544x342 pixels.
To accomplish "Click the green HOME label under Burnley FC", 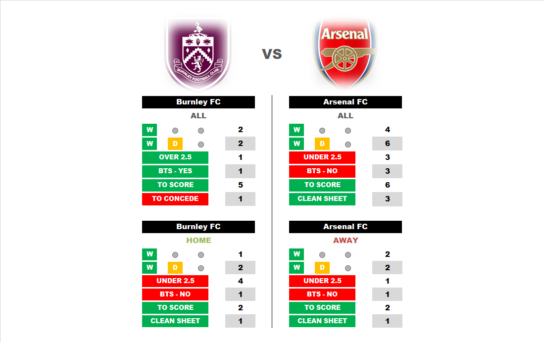I will point(198,241).
